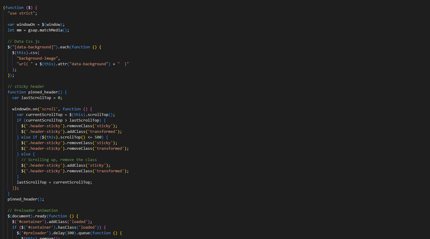Click the "Scrolling up, remove the class" comment
Screen dimensions: 430x239
pyautogui.click(x=59, y=160)
